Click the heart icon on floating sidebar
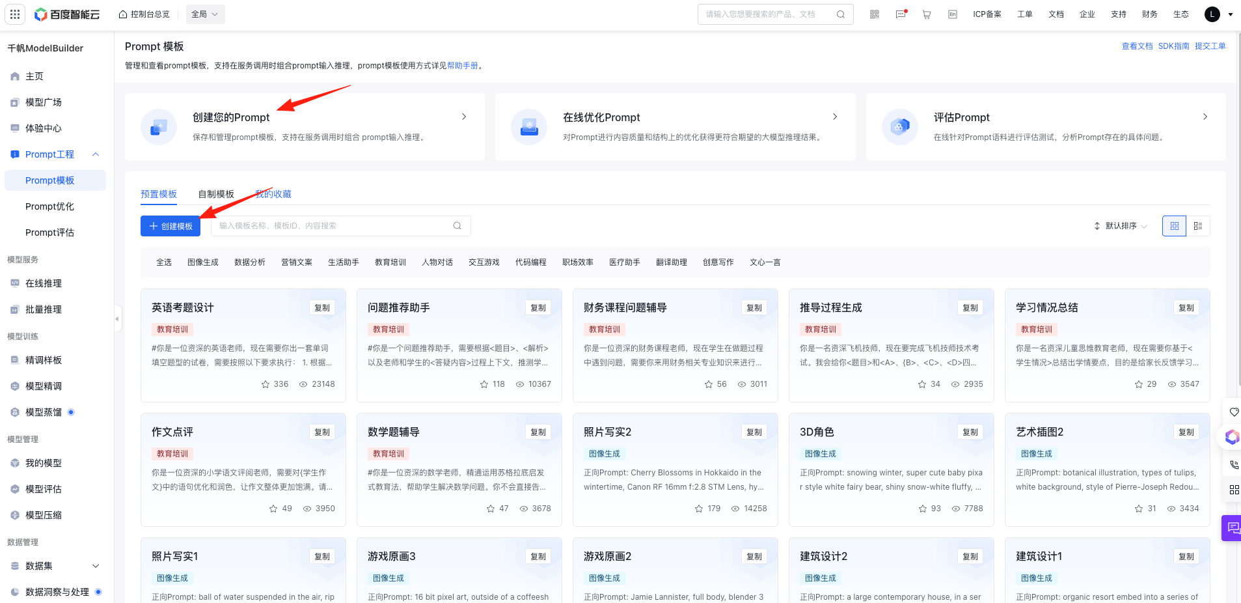 pos(1234,412)
